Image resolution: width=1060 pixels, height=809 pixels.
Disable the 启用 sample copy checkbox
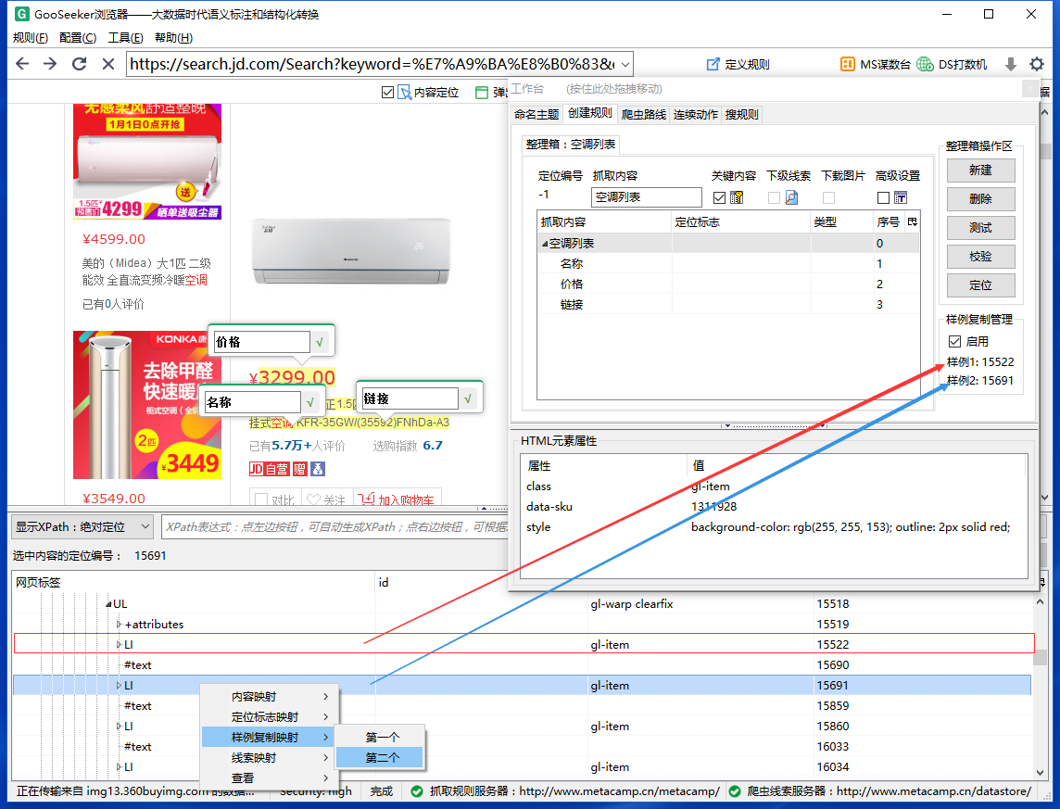[x=955, y=341]
